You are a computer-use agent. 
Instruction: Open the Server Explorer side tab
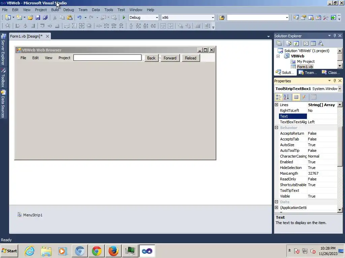pyautogui.click(x=3, y=50)
